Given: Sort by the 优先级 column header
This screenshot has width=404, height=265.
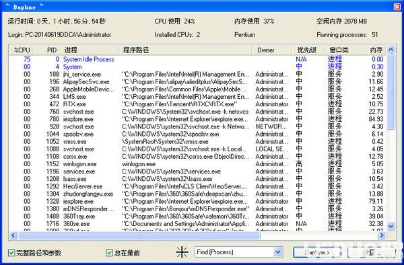Looking at the screenshot, I should [308, 50].
